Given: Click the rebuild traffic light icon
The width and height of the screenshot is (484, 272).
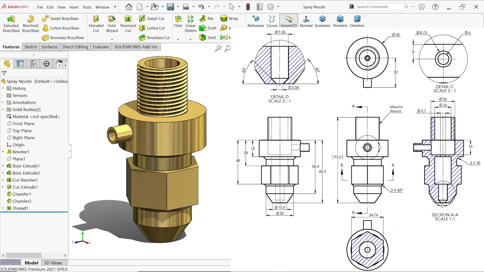Looking at the screenshot, I should 248,7.
